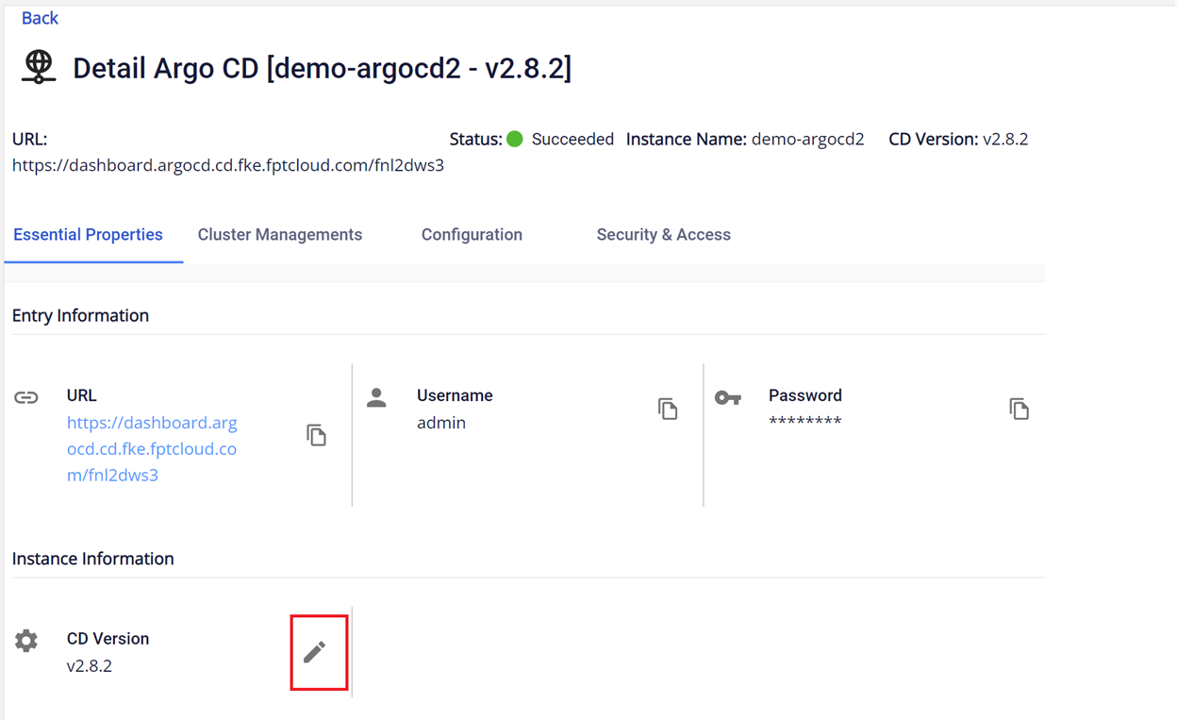Click the chain link icon next to URL

[x=26, y=397]
